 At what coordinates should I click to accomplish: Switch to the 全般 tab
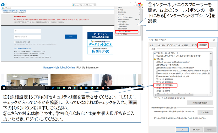tap(152, 45)
